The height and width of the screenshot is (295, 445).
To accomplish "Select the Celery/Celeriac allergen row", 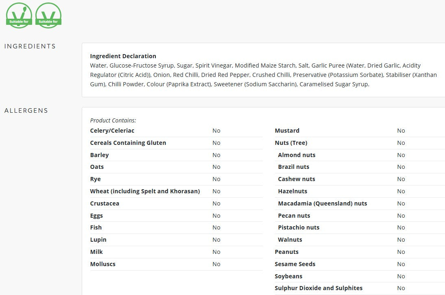I will pyautogui.click(x=176, y=131).
